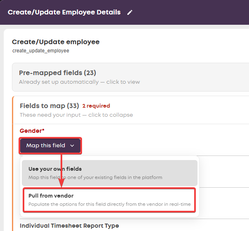Click the create_update_employee identifier text

pos(41,51)
